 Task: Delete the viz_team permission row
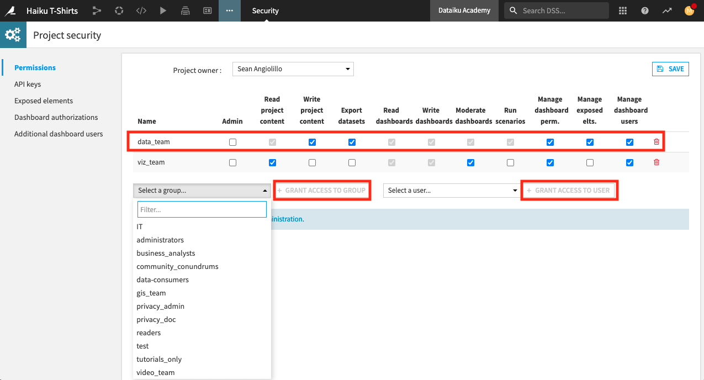coord(657,162)
